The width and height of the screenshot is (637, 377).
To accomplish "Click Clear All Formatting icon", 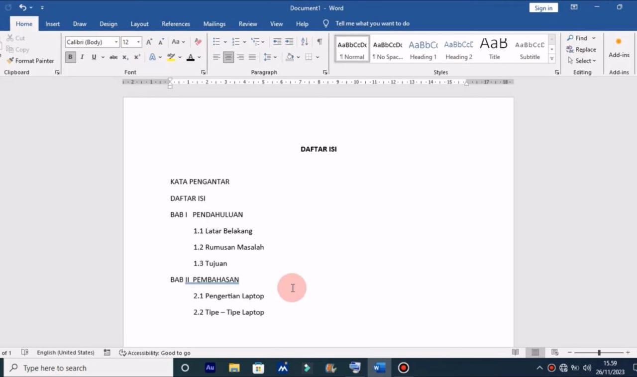I will [198, 42].
